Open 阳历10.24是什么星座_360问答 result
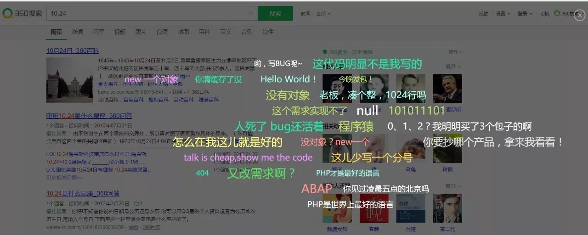588x235 pixels. tap(89, 116)
